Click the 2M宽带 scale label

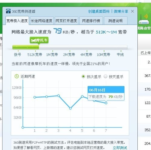tap(69, 54)
